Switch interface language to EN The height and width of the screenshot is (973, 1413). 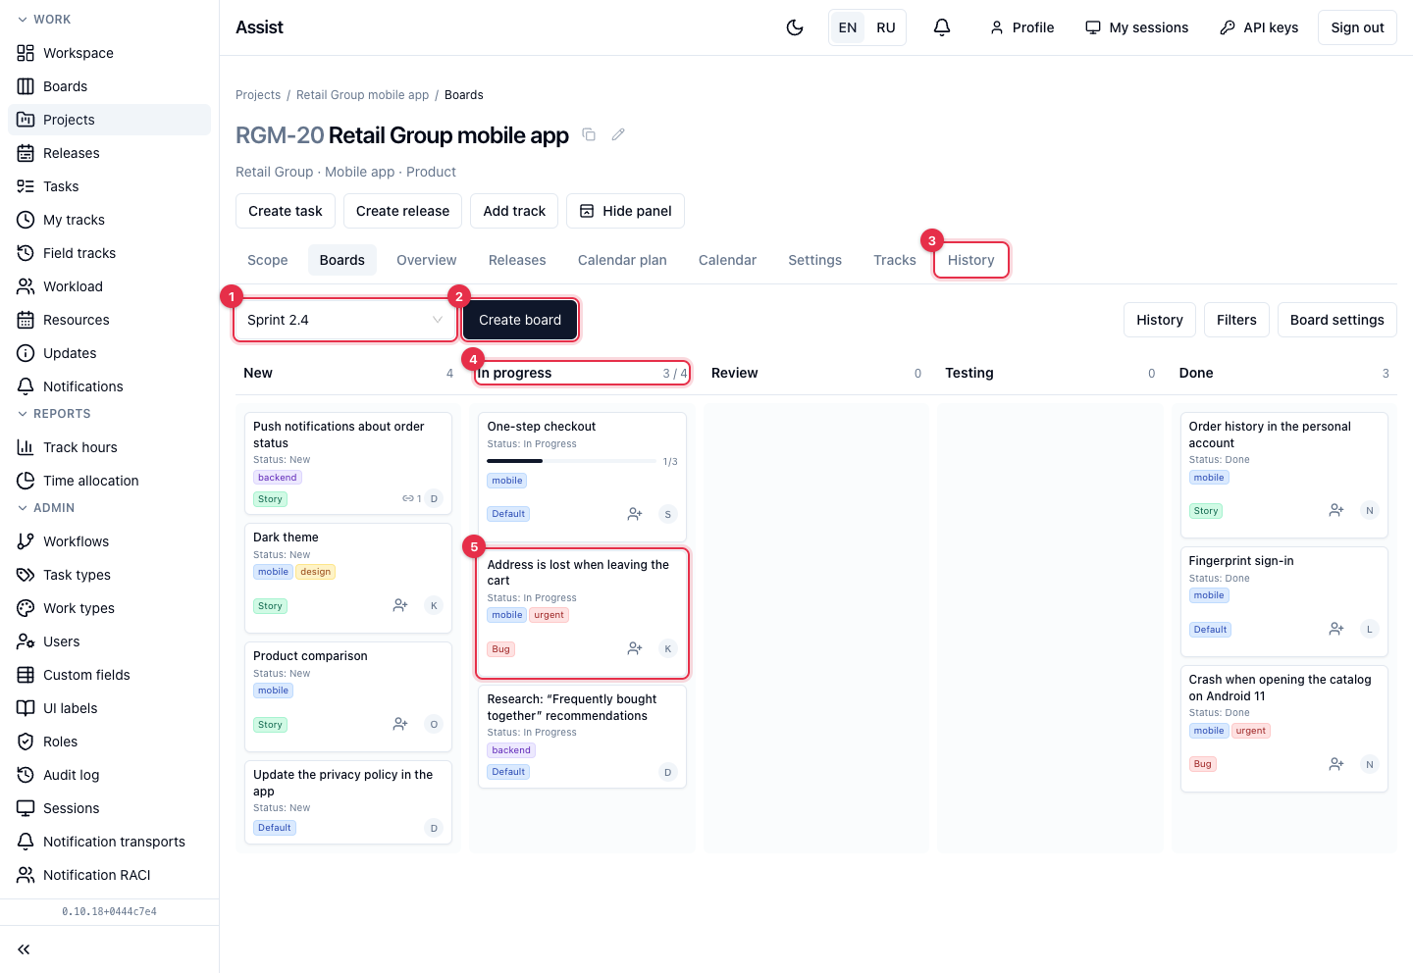click(x=848, y=27)
